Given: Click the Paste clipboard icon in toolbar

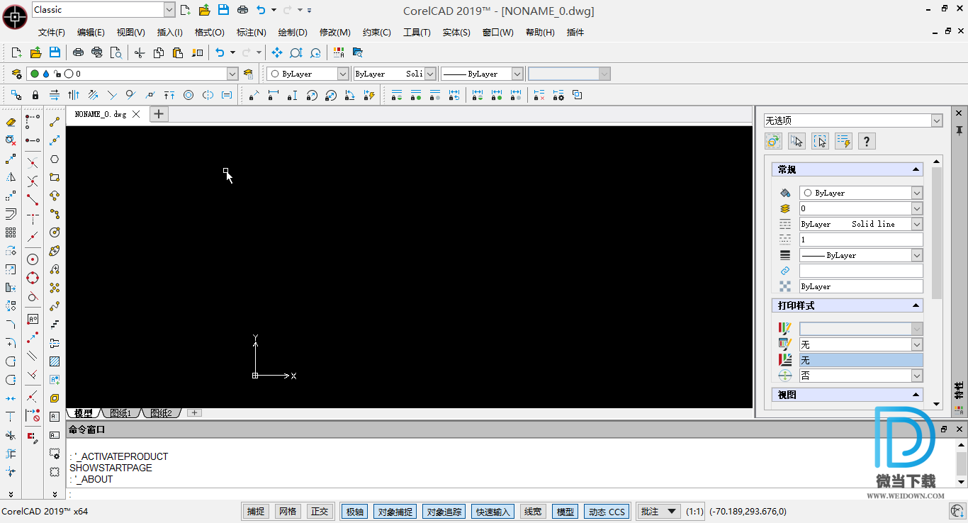Looking at the screenshot, I should coord(178,52).
